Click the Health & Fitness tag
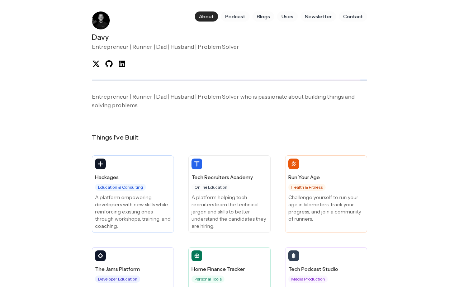This screenshot has width=459, height=287. [307, 187]
